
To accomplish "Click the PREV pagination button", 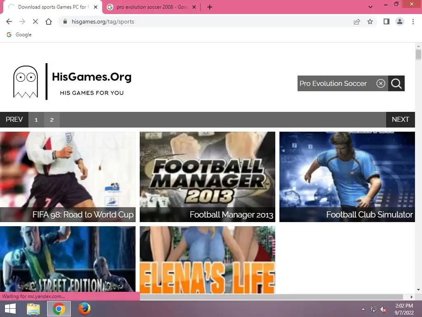I will point(14,119).
